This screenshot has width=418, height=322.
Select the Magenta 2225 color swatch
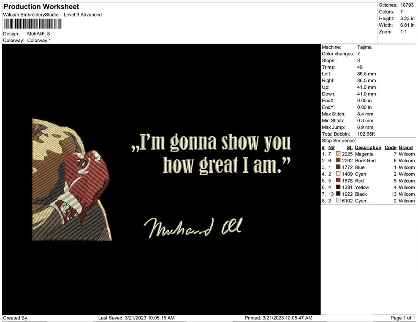pyautogui.click(x=338, y=154)
